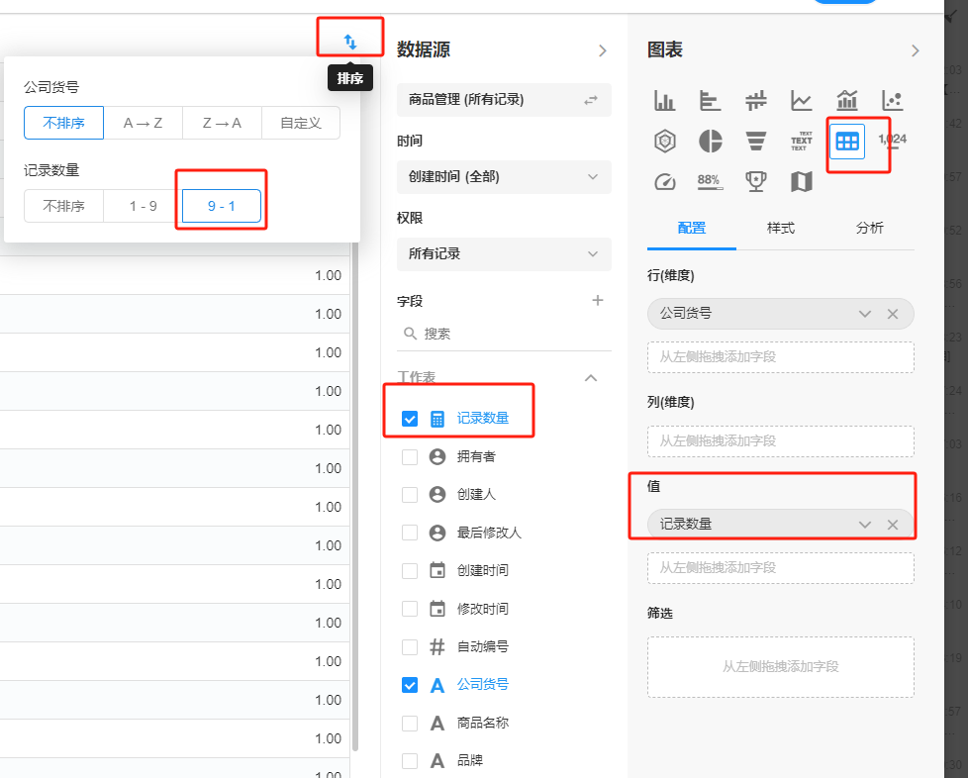Screen dimensions: 968x778
Task: Choose 自定义 sorting for 公司货号
Action: coord(301,123)
